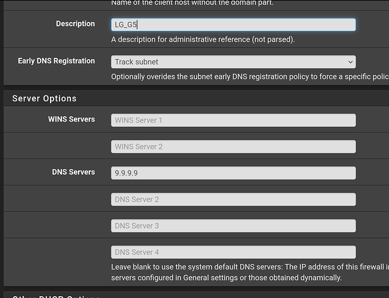The height and width of the screenshot is (298, 389).
Task: Focus the WINS Server 1 field
Action: coord(233,120)
